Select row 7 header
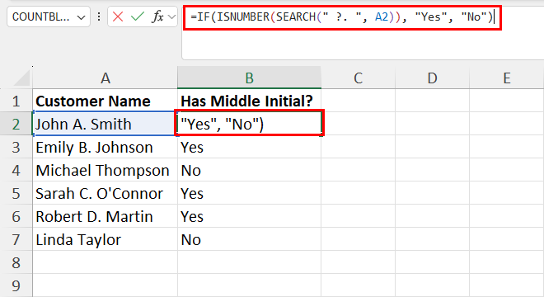Screen dimensions: 544x297 coord(16,239)
